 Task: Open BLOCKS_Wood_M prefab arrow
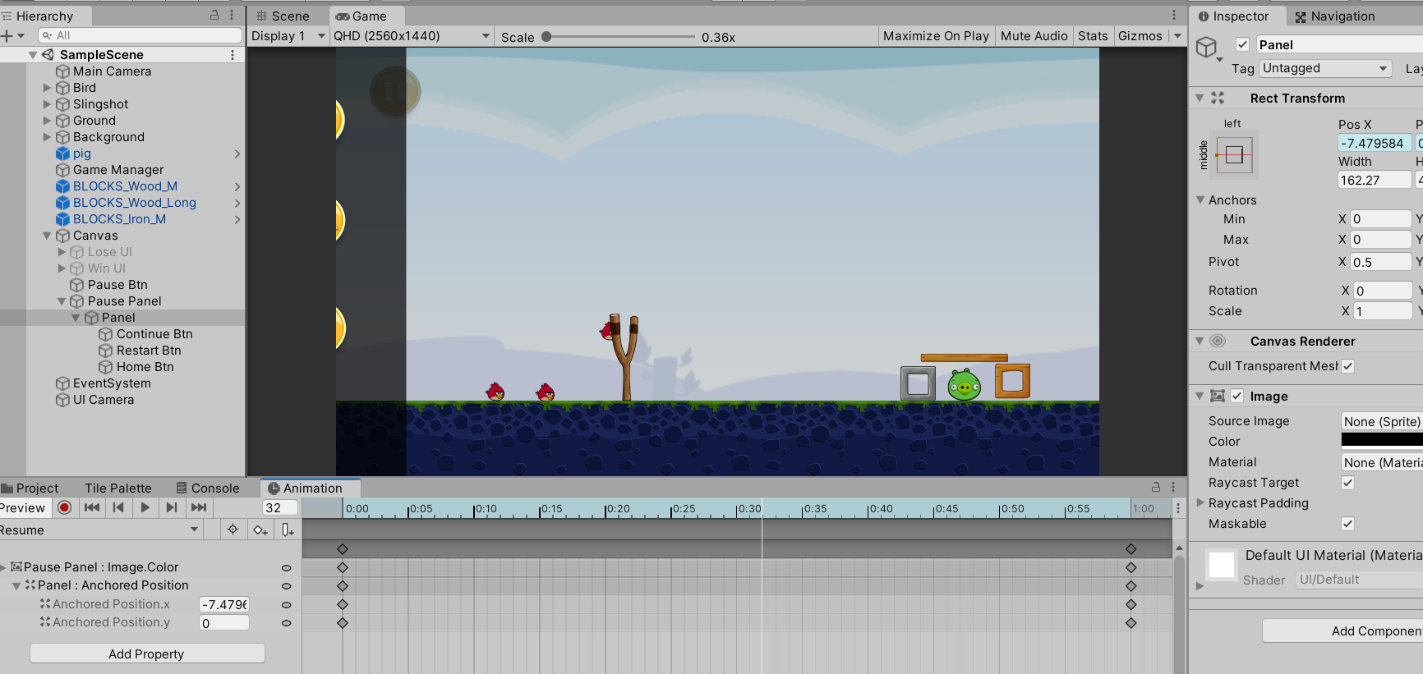(237, 186)
